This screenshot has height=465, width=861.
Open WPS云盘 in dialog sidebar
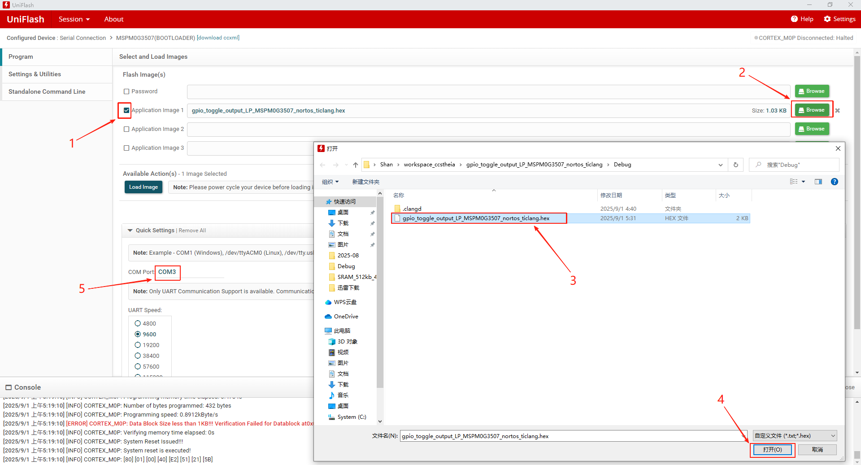click(x=344, y=302)
